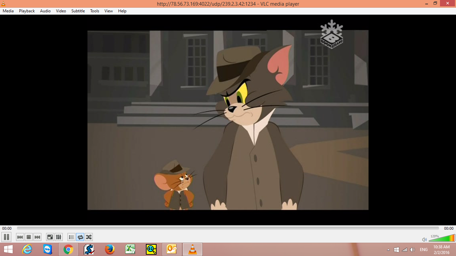The image size is (456, 256).
Task: Adjust the volume slider at 120%
Action: coord(442,238)
